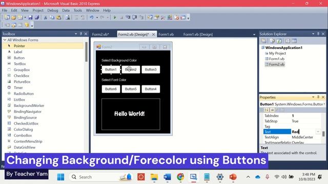Click the Open File toolbar icon

14,17
